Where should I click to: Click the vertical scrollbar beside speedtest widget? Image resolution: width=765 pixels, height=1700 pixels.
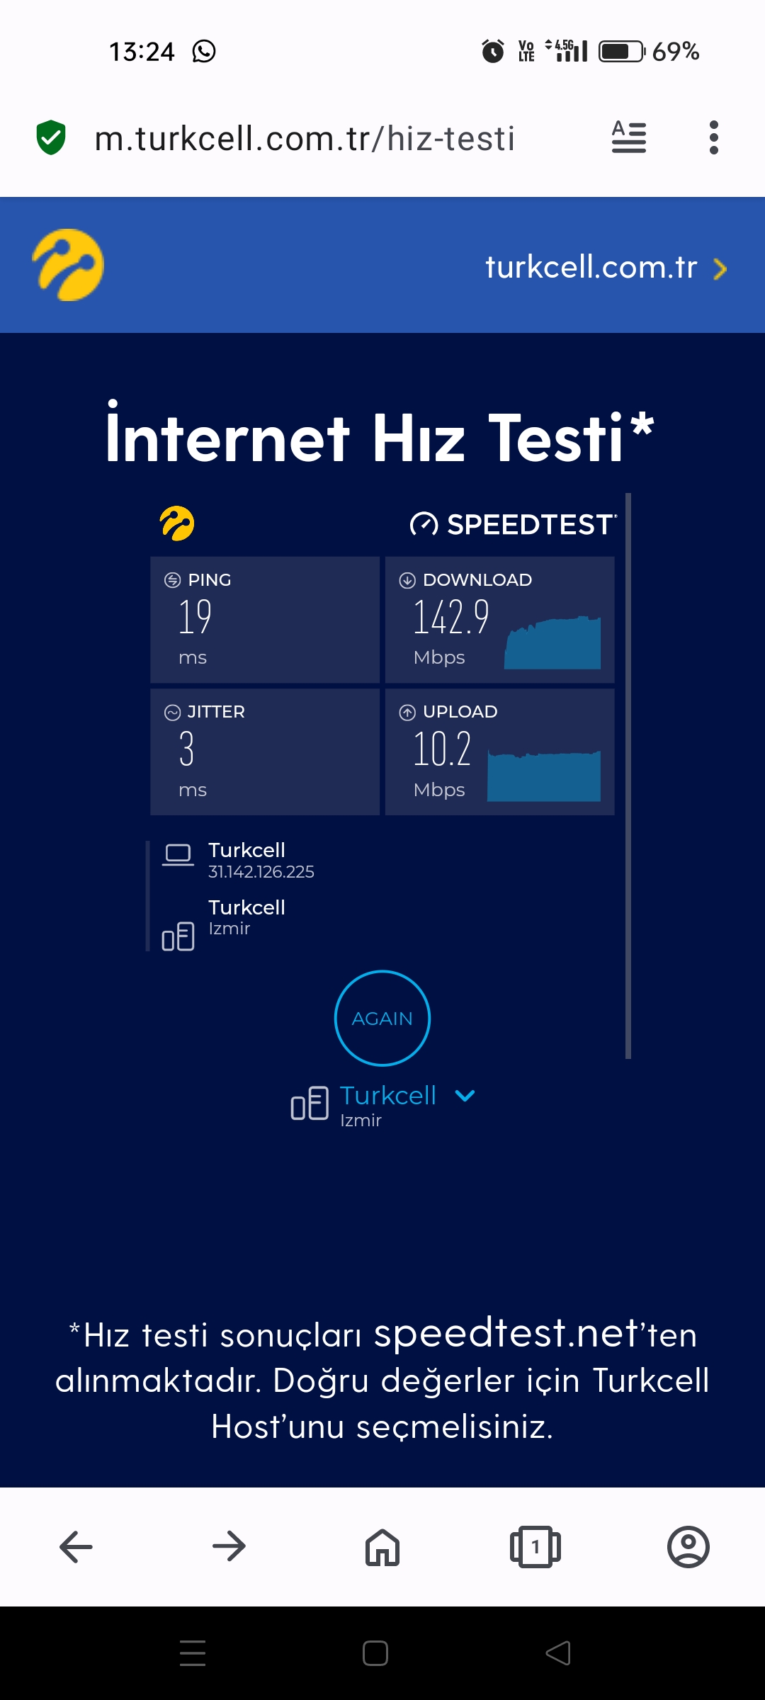pyautogui.click(x=628, y=776)
